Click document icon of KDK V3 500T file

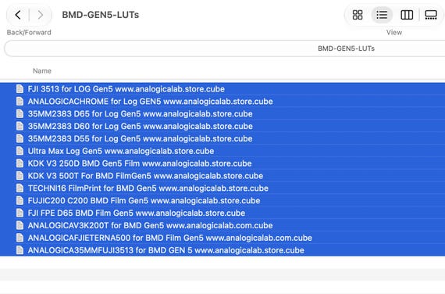tap(20, 176)
